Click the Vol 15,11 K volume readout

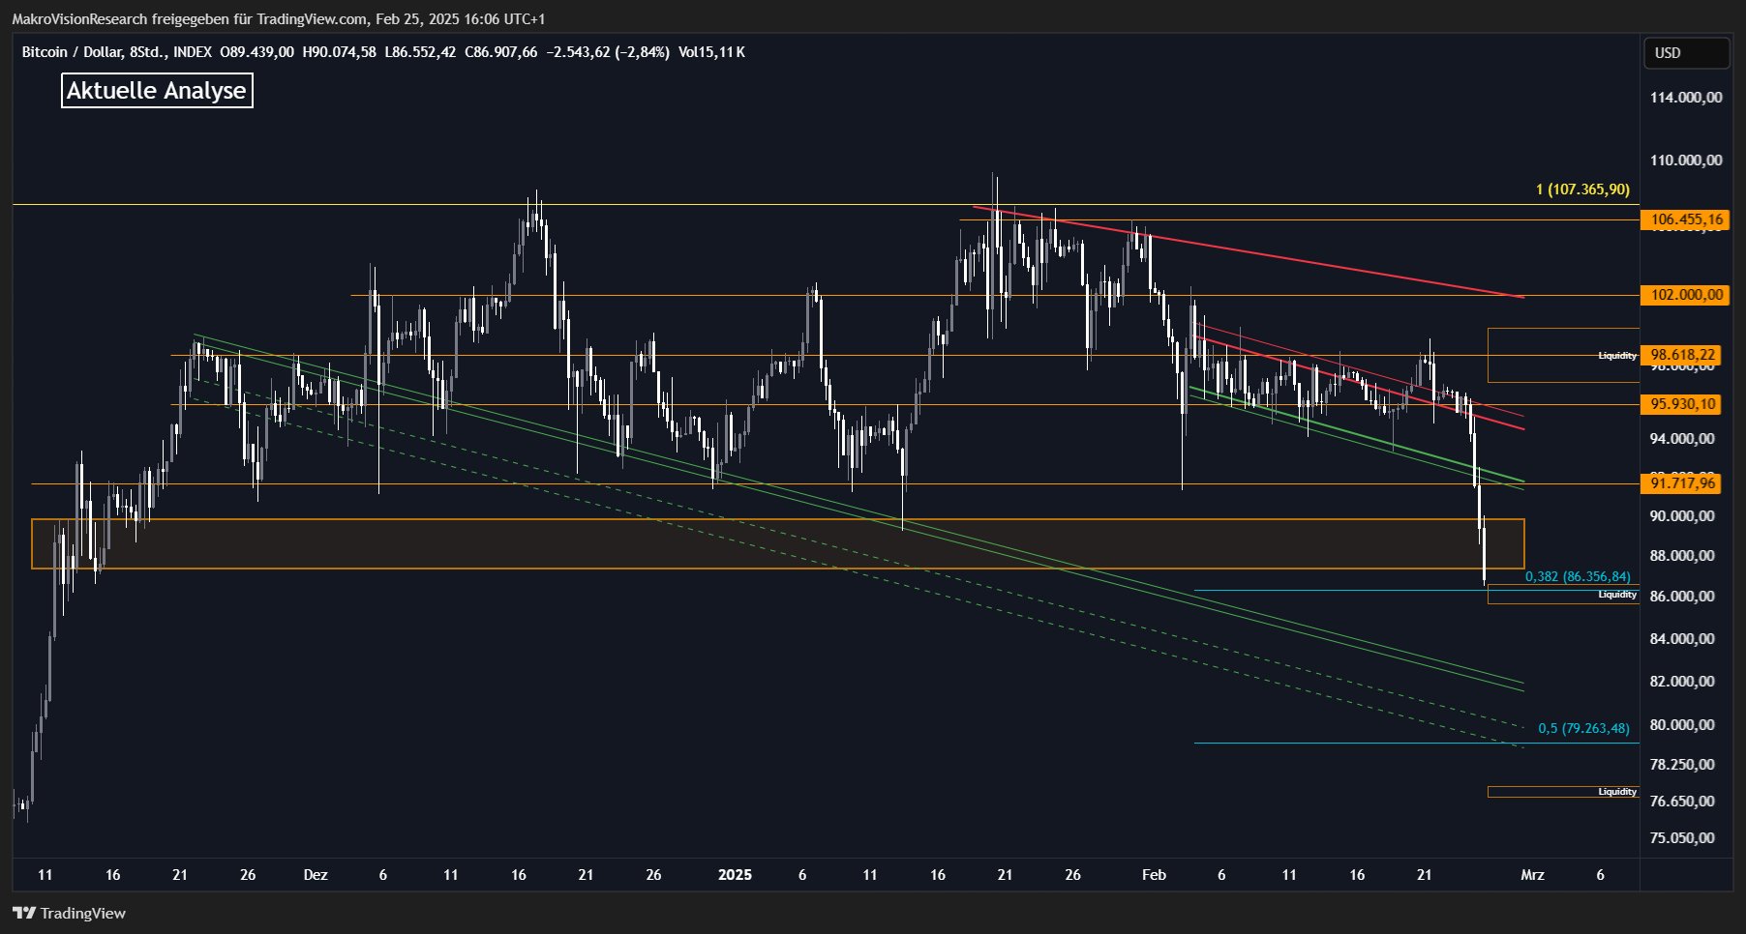click(x=711, y=52)
